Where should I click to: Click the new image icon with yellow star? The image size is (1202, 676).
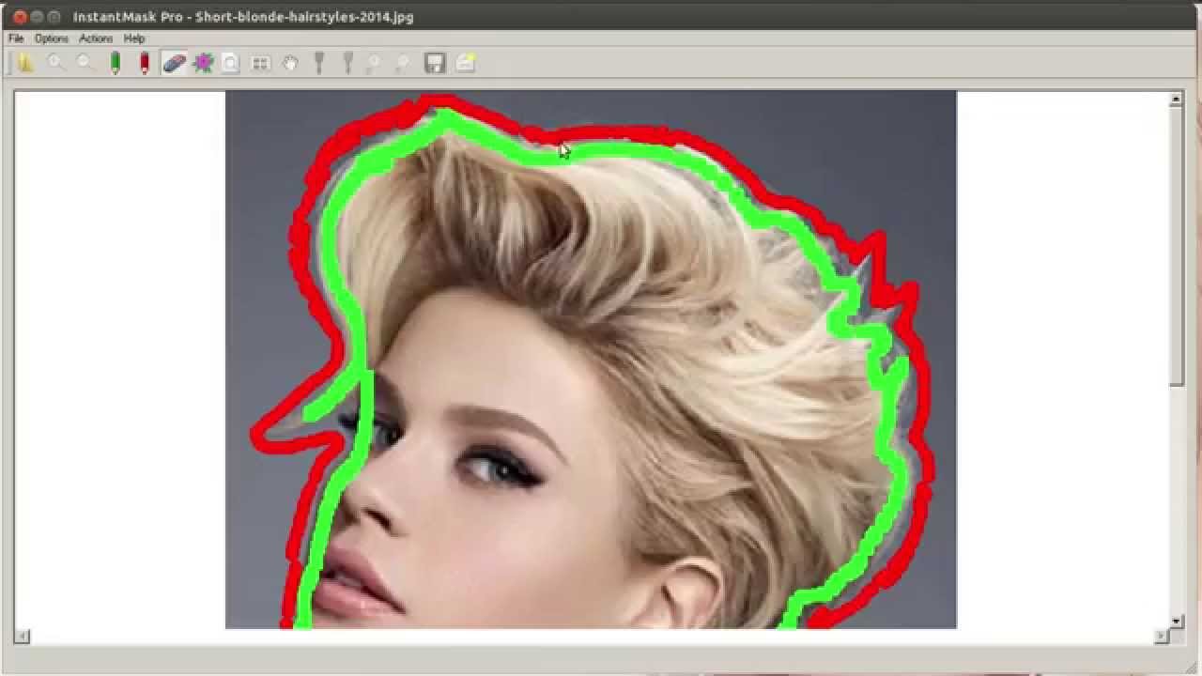465,63
